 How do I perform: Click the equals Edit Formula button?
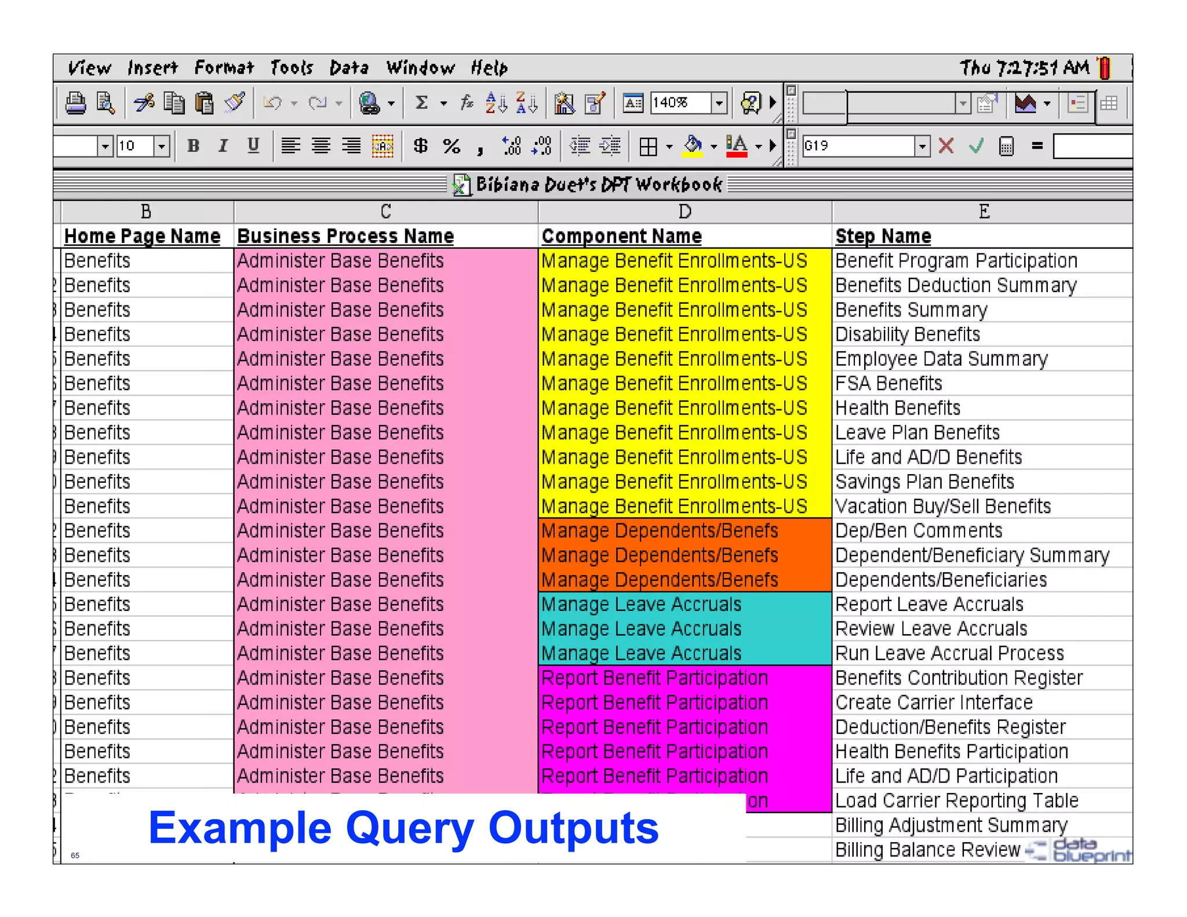[x=1037, y=145]
